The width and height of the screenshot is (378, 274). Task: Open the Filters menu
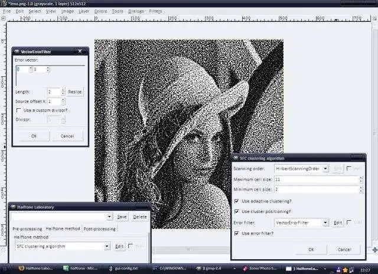tap(155, 11)
